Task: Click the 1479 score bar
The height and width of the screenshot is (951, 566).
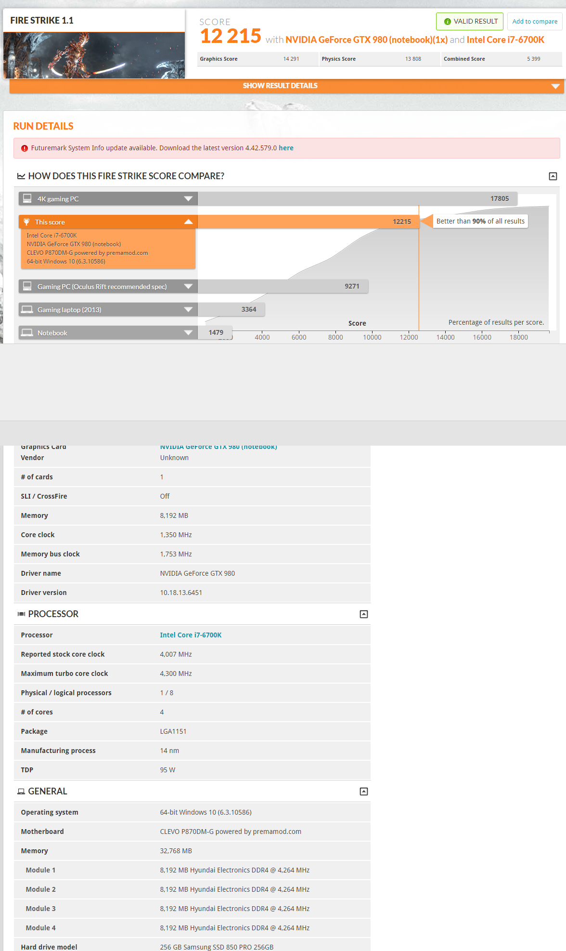Action: (x=215, y=332)
